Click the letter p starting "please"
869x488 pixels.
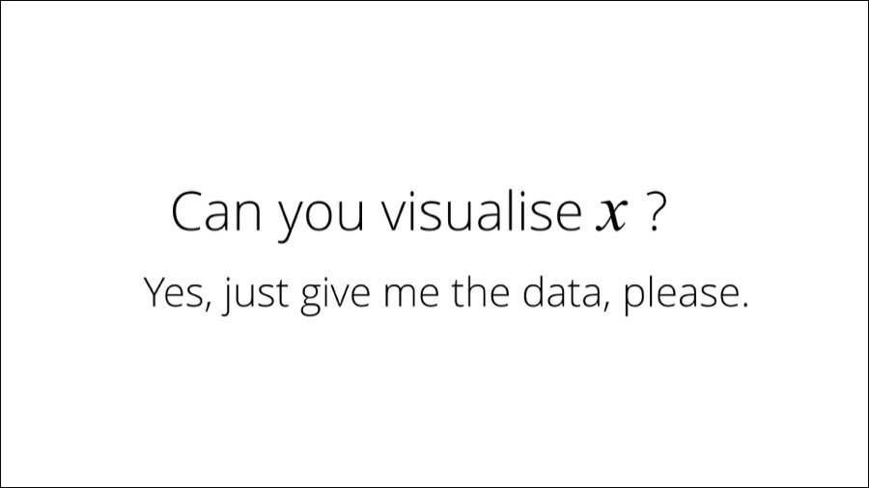click(x=634, y=301)
